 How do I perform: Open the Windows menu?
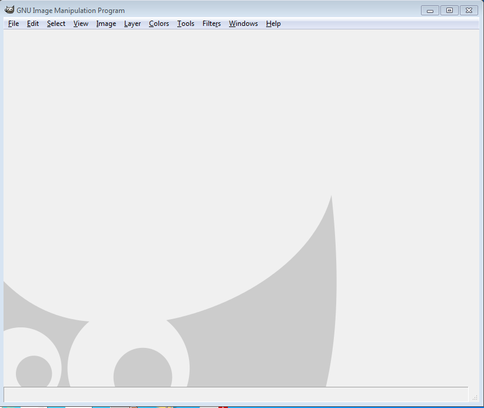(243, 24)
